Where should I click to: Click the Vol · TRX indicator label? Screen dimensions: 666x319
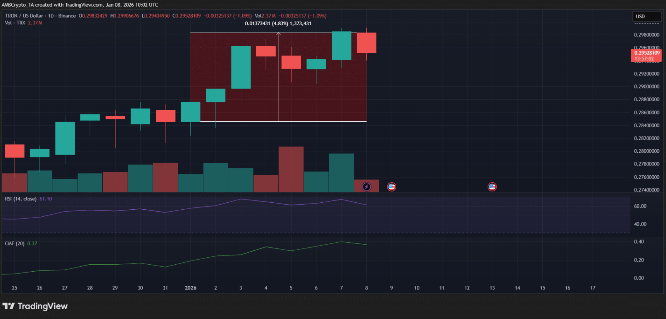(x=15, y=23)
